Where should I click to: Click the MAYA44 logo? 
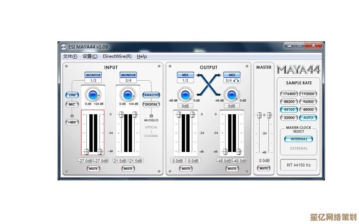[x=298, y=69]
